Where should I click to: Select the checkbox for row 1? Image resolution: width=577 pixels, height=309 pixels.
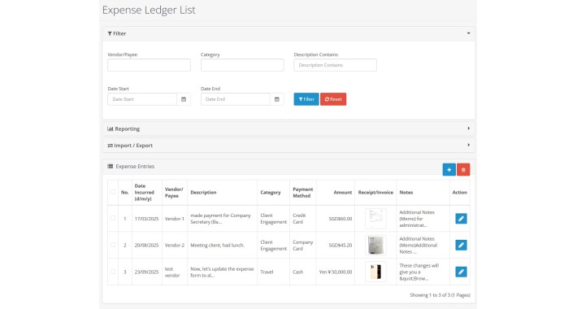pos(113,218)
